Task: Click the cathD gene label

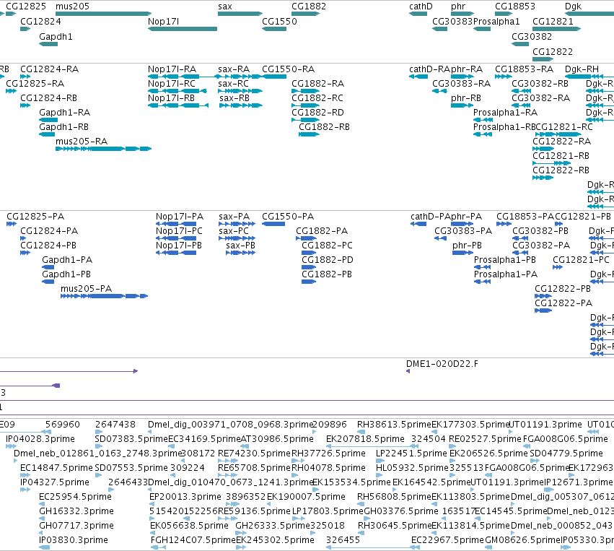Action: (x=421, y=6)
